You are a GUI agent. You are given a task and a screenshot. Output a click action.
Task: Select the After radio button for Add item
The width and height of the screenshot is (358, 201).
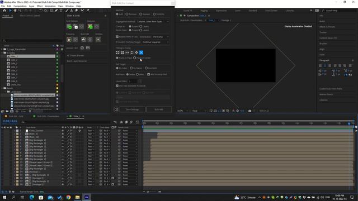point(137,74)
